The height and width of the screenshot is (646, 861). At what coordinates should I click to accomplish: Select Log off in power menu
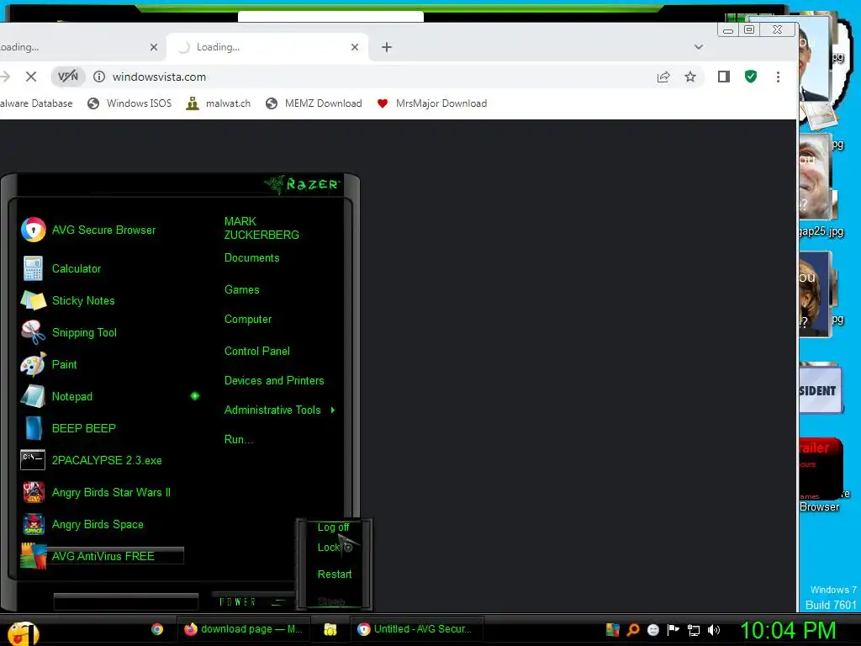tap(333, 527)
